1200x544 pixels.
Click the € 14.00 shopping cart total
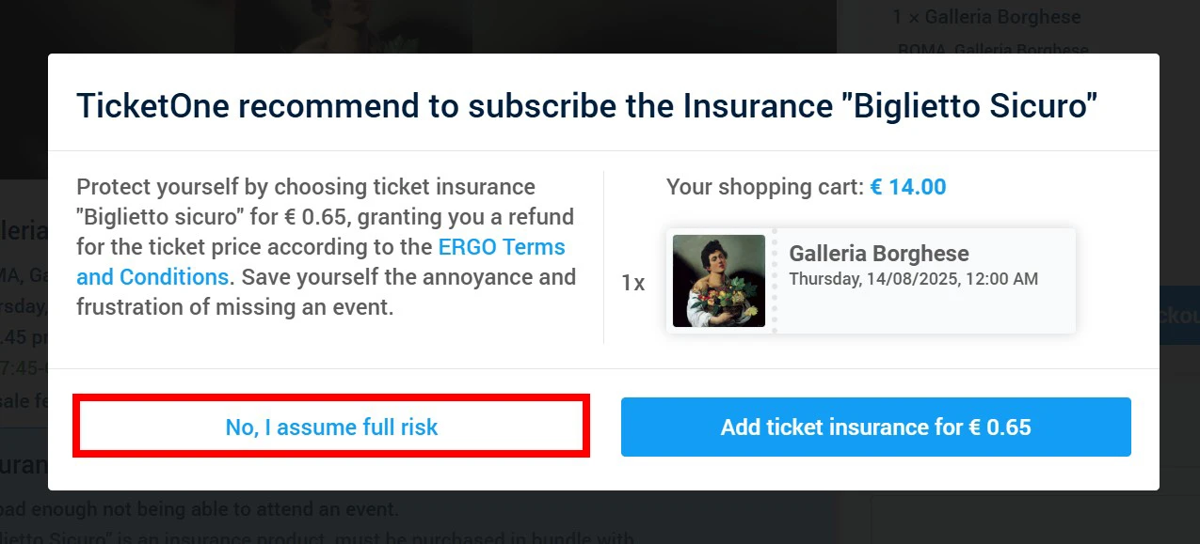[x=907, y=187]
